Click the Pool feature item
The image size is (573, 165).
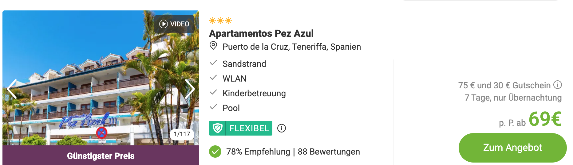225,108
